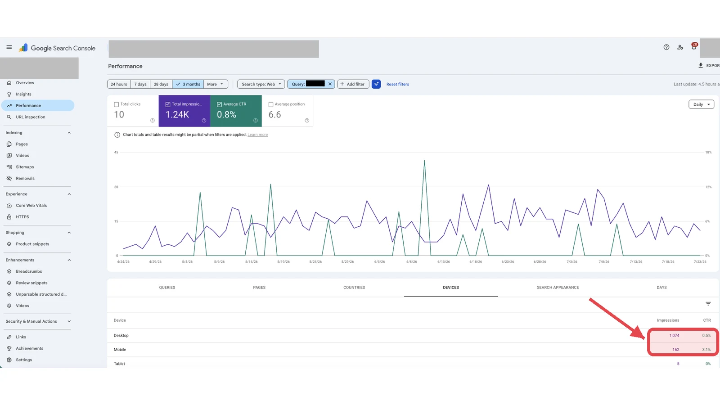Viewport: 720px width, 405px height.
Task: Collapse the Enhancements section
Action: 69,260
